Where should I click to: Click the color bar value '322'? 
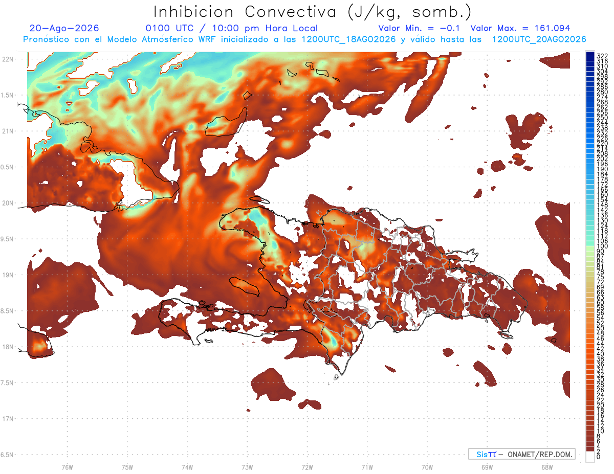tap(602, 56)
